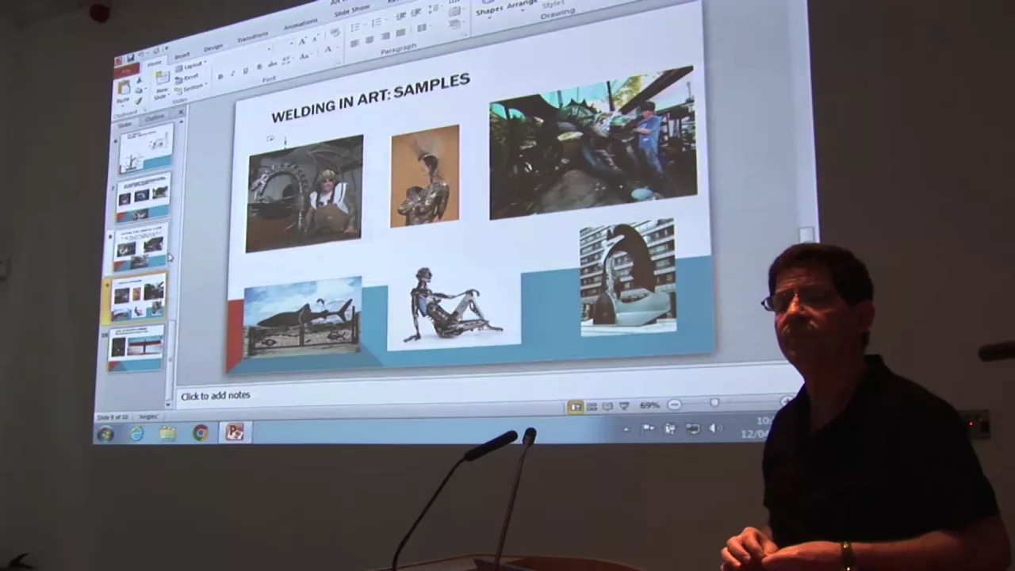Open Windows Explorer folder on taskbar
The height and width of the screenshot is (571, 1015).
pyautogui.click(x=167, y=433)
